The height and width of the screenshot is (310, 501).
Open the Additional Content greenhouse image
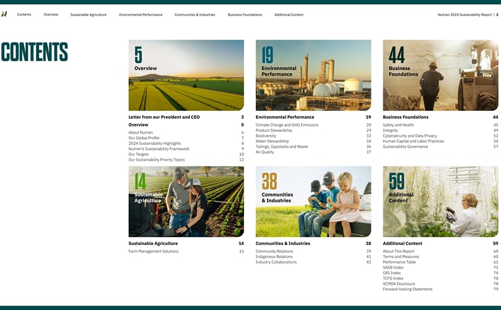click(x=440, y=202)
